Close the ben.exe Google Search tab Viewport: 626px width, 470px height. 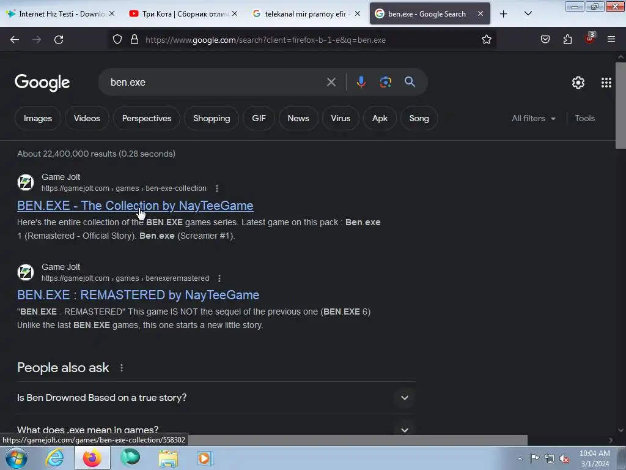pos(481,13)
